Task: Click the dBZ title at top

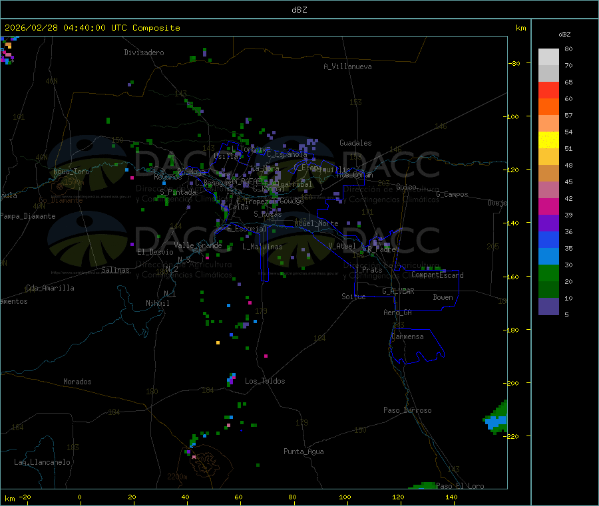Action: click(299, 10)
